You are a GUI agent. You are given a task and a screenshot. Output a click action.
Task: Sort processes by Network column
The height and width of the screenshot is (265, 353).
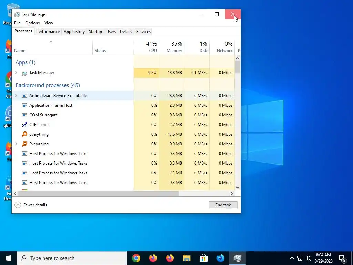coord(222,47)
